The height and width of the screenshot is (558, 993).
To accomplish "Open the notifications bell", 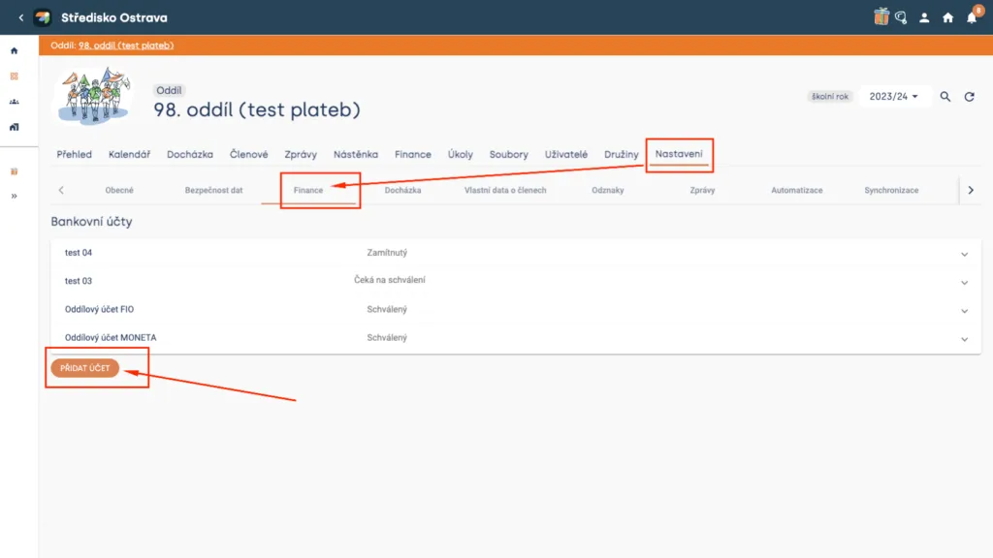I will point(972,17).
